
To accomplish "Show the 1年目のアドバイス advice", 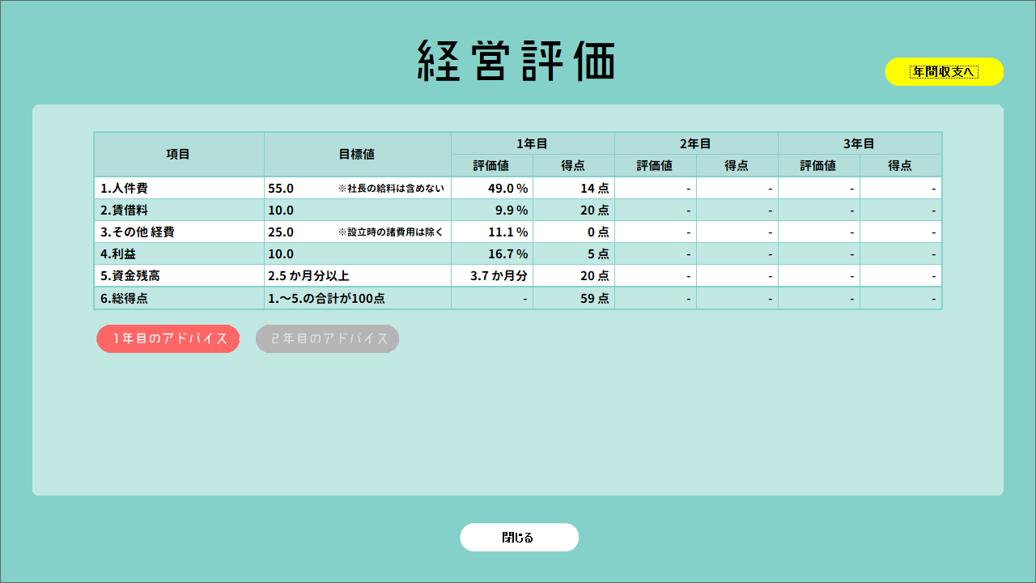I will click(x=168, y=338).
